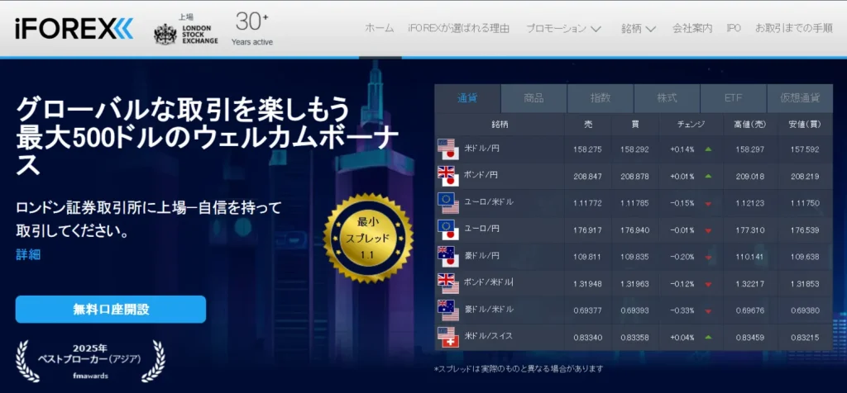The width and height of the screenshot is (847, 393).
Task: Click red down arrow in ユーロ/米ドル row
Action: [708, 204]
